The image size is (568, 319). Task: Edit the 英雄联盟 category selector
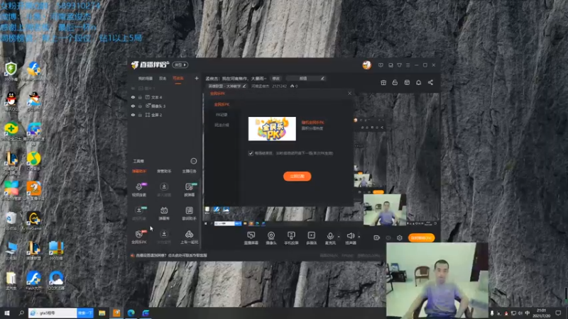coord(226,86)
